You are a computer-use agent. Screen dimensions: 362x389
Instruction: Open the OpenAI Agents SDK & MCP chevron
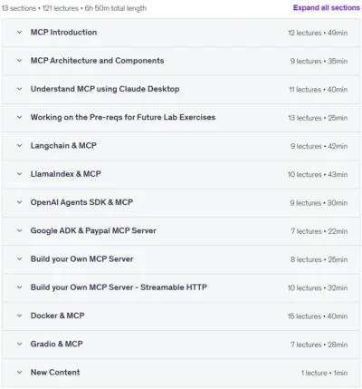19,202
